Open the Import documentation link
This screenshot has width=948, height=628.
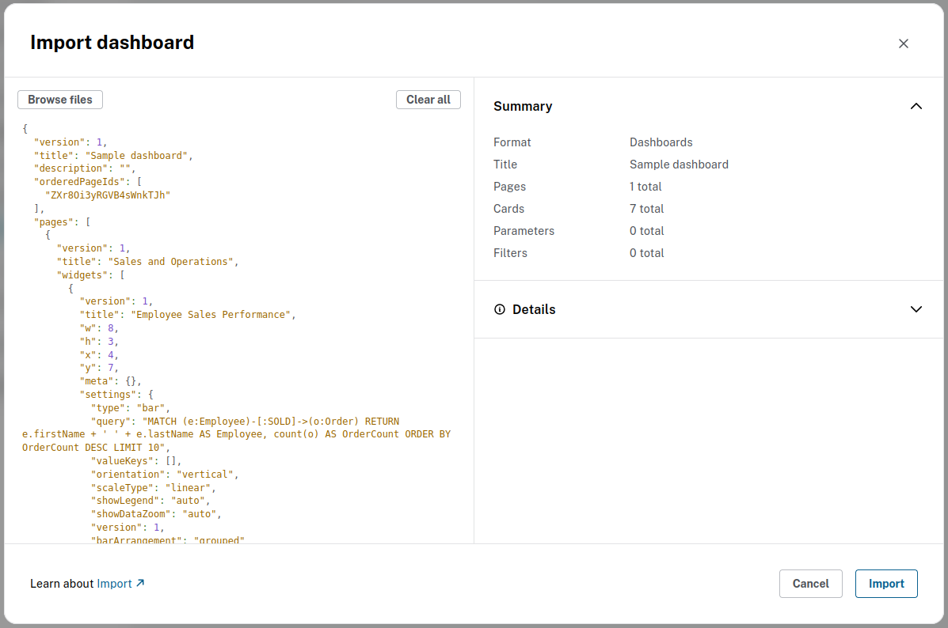pos(114,584)
